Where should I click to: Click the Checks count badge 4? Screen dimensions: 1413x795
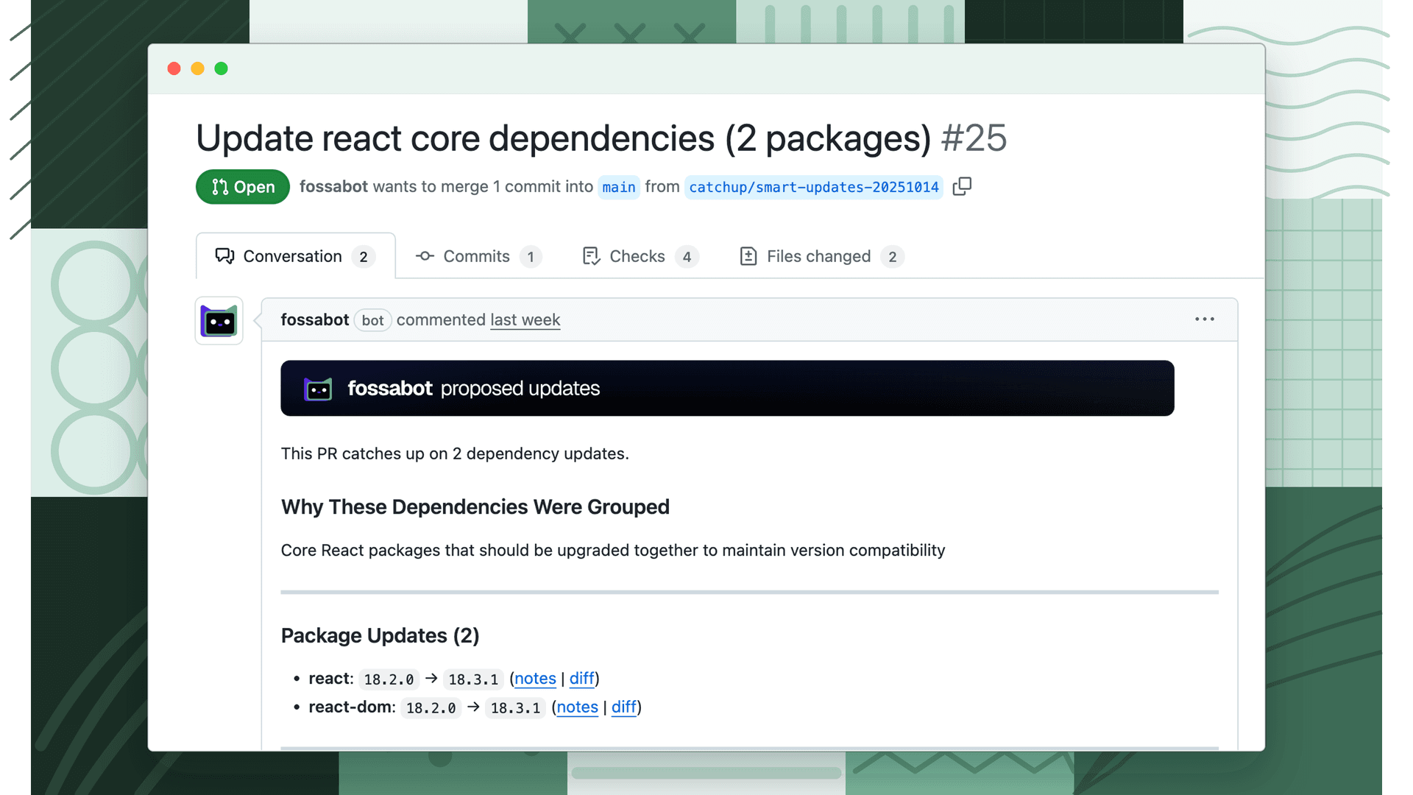687,257
